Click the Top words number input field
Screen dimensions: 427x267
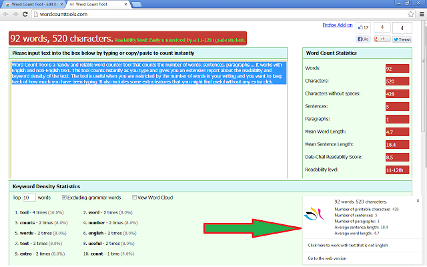pyautogui.click(x=29, y=198)
